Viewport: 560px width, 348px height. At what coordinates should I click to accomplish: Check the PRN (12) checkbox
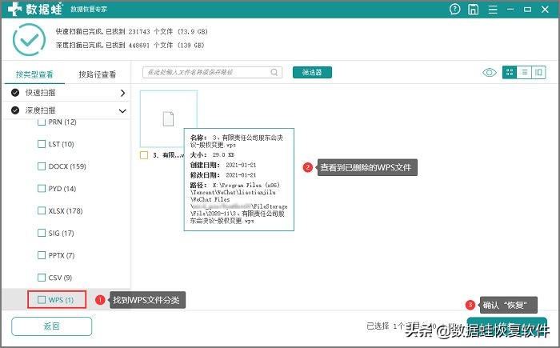coord(42,122)
